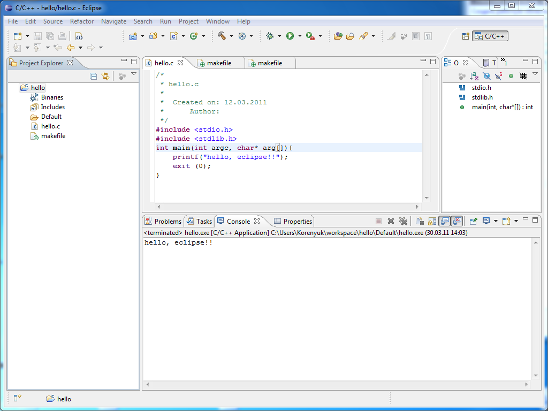The width and height of the screenshot is (548, 411).
Task: Click the Open Perspective icon
Action: pyautogui.click(x=465, y=36)
